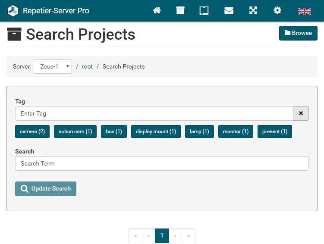Expand the Zeus-1 server dropdown
This screenshot has height=244, width=324.
52,67
